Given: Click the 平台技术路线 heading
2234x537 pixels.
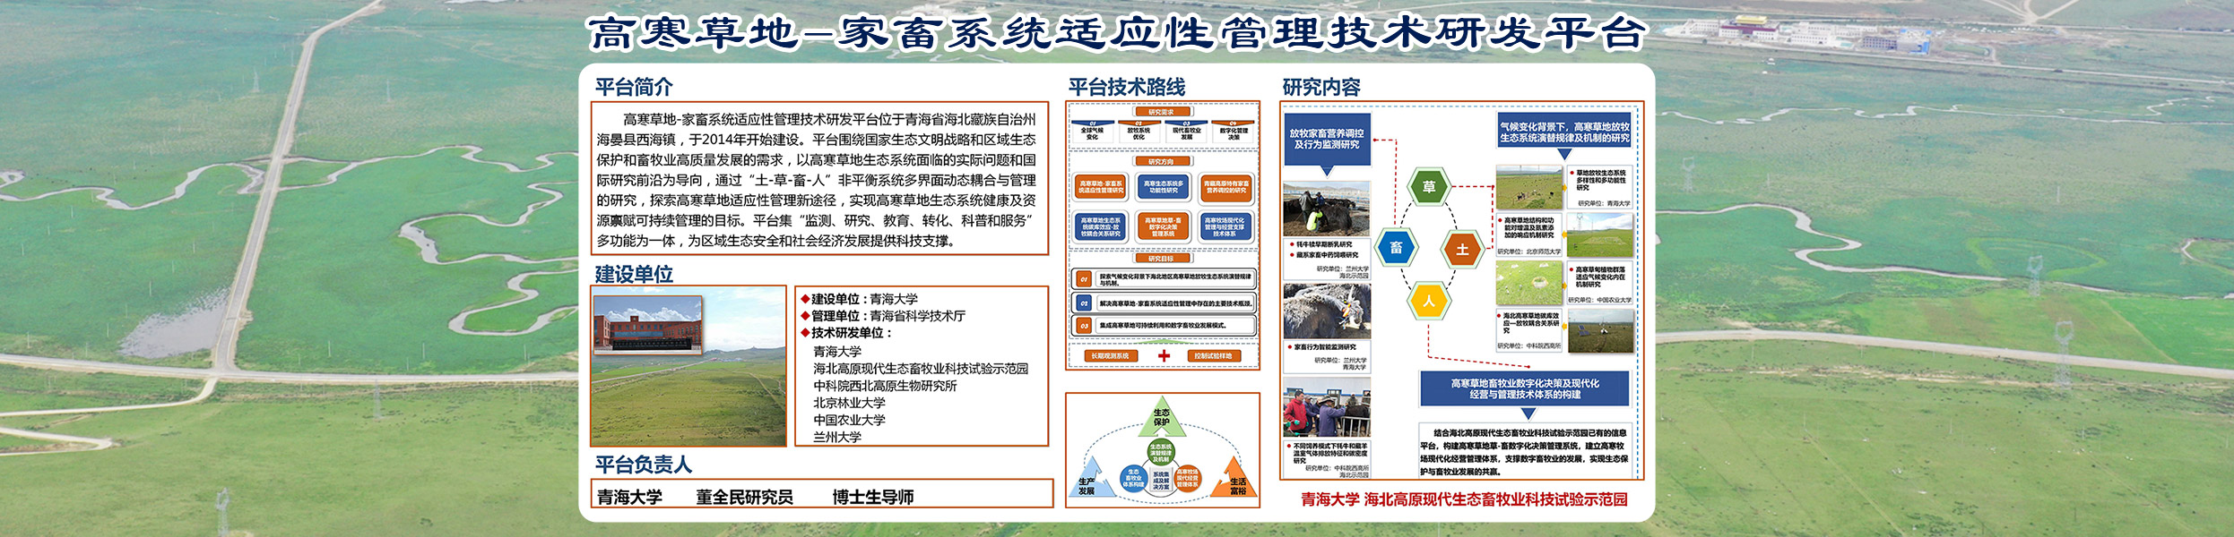Looking at the screenshot, I should click(x=1127, y=87).
